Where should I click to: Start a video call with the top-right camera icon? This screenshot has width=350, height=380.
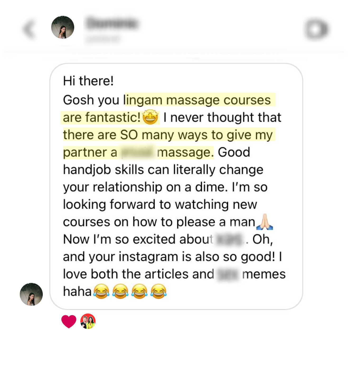click(x=316, y=29)
